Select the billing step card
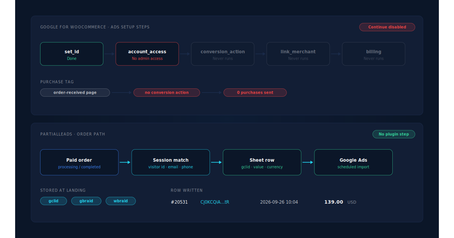Image resolution: width=454 pixels, height=238 pixels. pyautogui.click(x=374, y=54)
